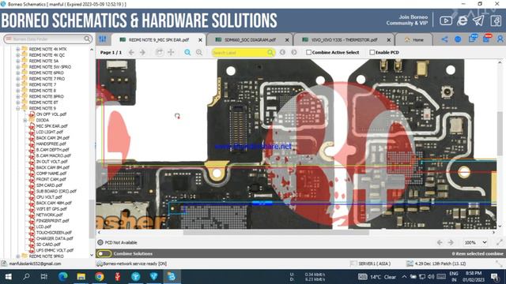Enable Combine Active Select checkbox
This screenshot has width=506, height=284.
click(x=308, y=52)
